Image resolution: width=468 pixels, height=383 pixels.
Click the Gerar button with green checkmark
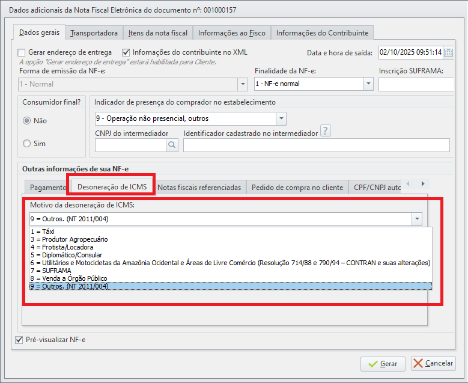click(x=383, y=364)
